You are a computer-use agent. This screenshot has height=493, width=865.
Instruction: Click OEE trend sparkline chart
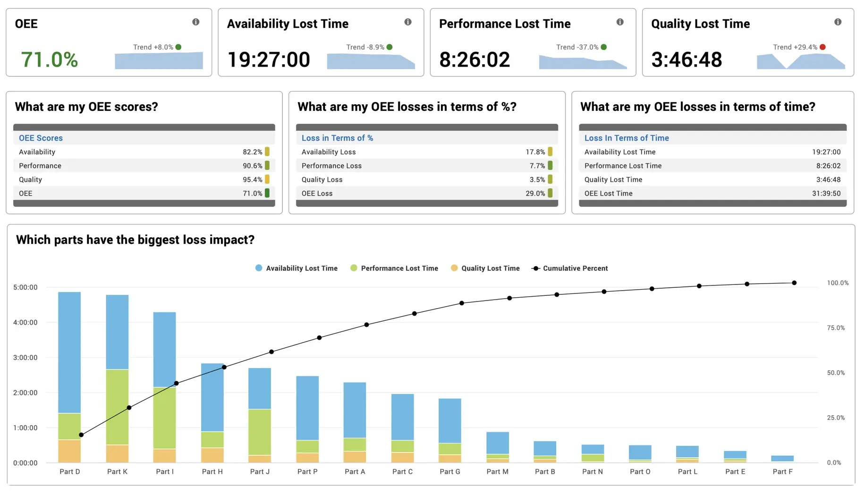coord(159,60)
